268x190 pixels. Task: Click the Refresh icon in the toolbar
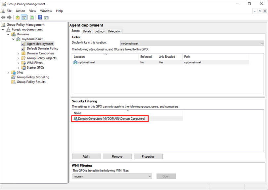[x=32, y=17]
